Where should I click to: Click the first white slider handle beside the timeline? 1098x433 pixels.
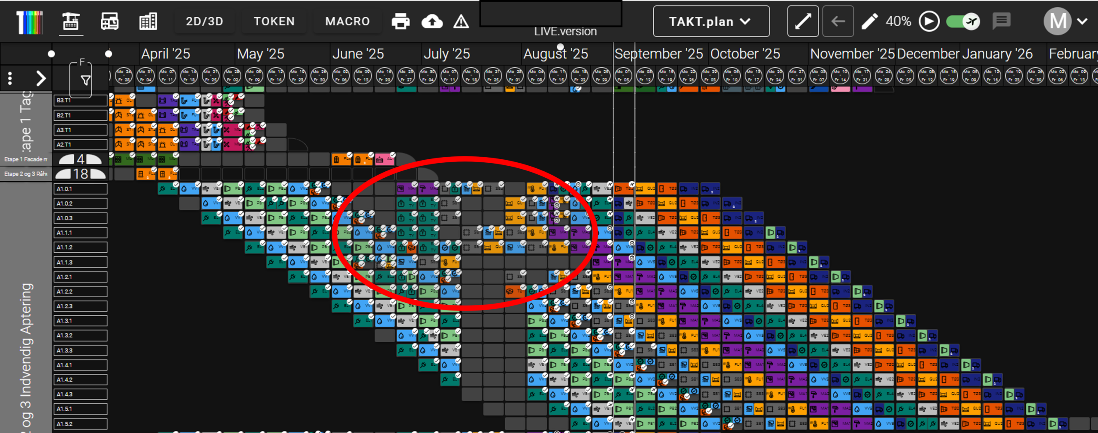point(51,54)
